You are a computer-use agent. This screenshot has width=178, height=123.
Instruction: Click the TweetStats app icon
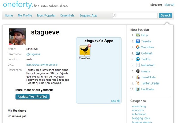[x=138, y=77]
